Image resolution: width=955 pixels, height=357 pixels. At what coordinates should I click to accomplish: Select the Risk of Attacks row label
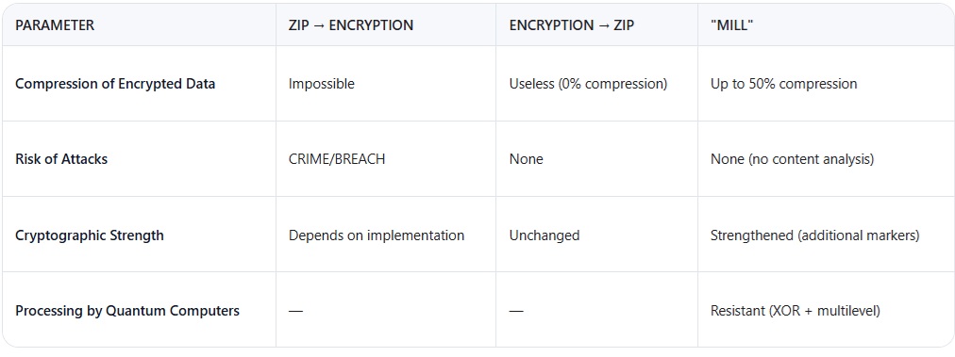61,159
